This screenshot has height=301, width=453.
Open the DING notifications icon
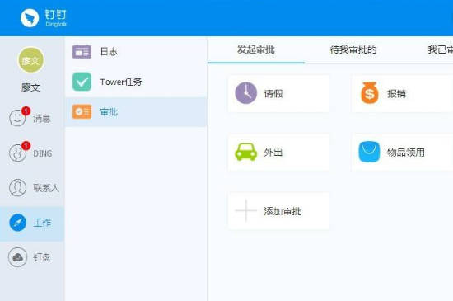[x=17, y=153]
